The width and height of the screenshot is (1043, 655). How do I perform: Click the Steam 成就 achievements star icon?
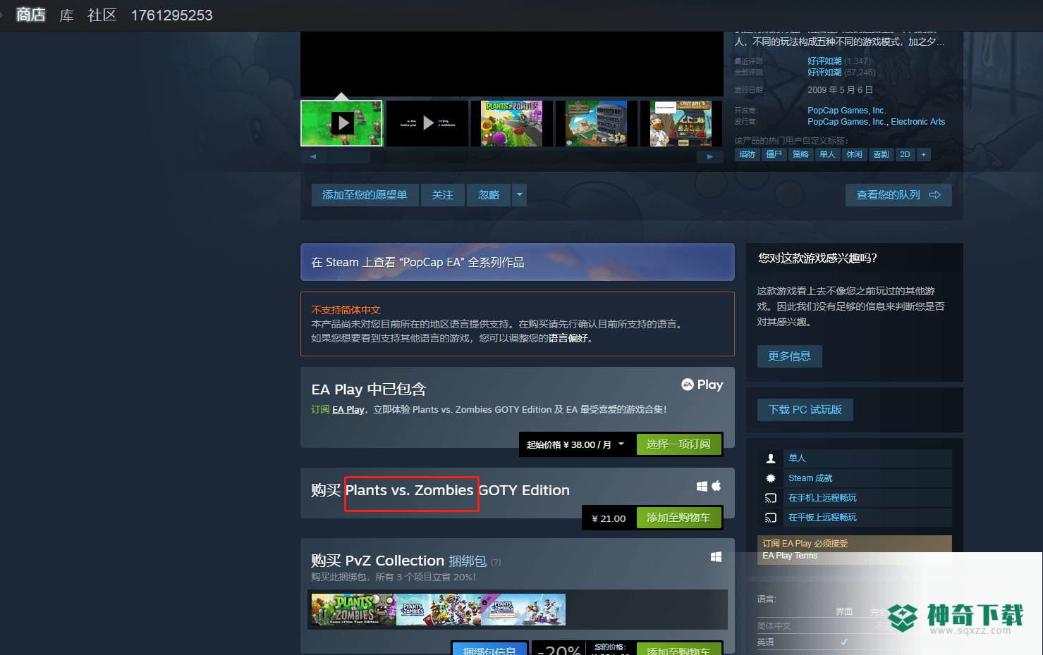(771, 478)
